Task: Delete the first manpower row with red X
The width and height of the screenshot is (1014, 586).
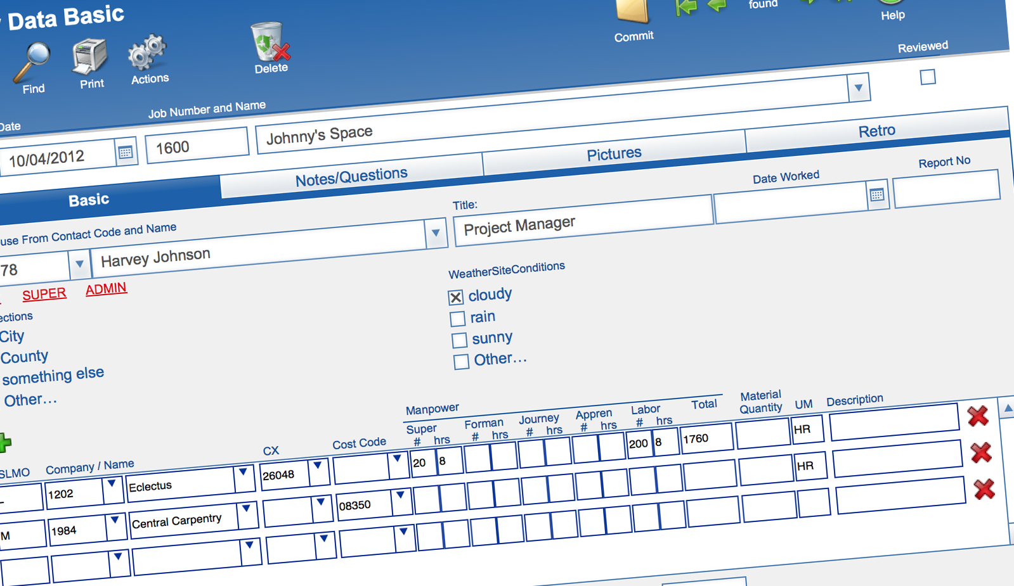Action: (x=978, y=416)
